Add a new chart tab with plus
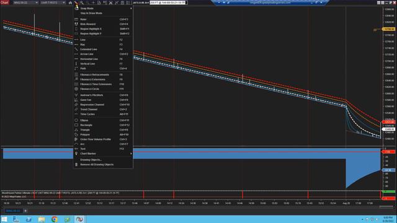397x223 pixels. click(x=25, y=211)
